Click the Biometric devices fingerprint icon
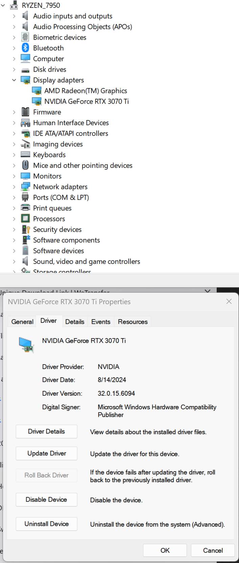This screenshot has width=239, height=563. click(25, 37)
